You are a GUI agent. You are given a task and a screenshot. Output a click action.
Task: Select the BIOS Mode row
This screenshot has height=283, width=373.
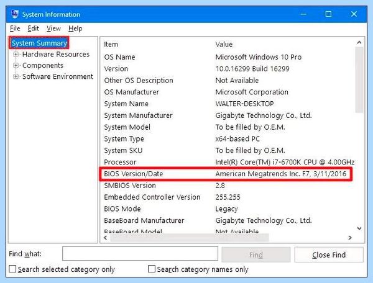(x=228, y=209)
